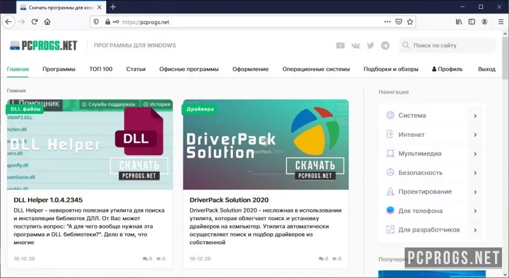This screenshot has width=509, height=278.
Task: Open the page actions three-dots menu
Action: click(387, 22)
